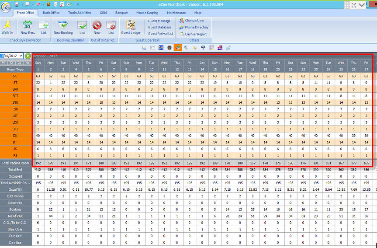
Task: Select the STK room type row header
Action: click(x=16, y=103)
